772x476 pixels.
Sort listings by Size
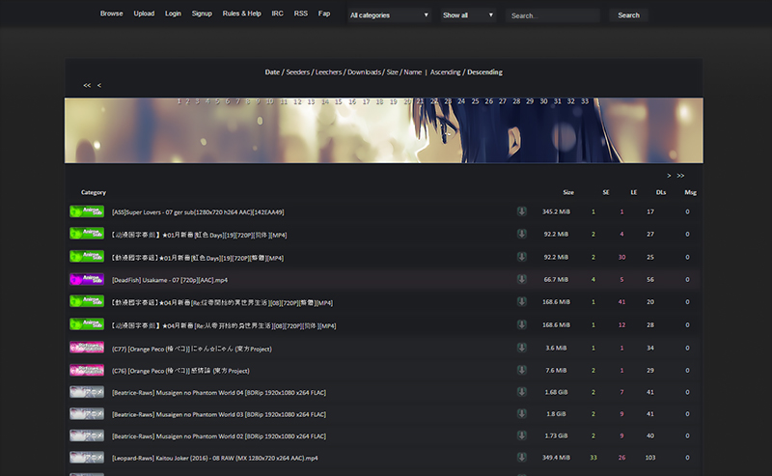pyautogui.click(x=393, y=72)
